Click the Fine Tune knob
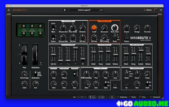This screenshot has width=169, height=107. 147,28
